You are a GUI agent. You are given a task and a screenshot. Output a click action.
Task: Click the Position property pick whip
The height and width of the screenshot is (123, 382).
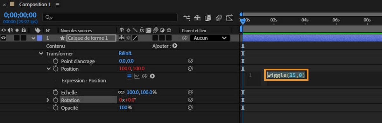coord(190,68)
